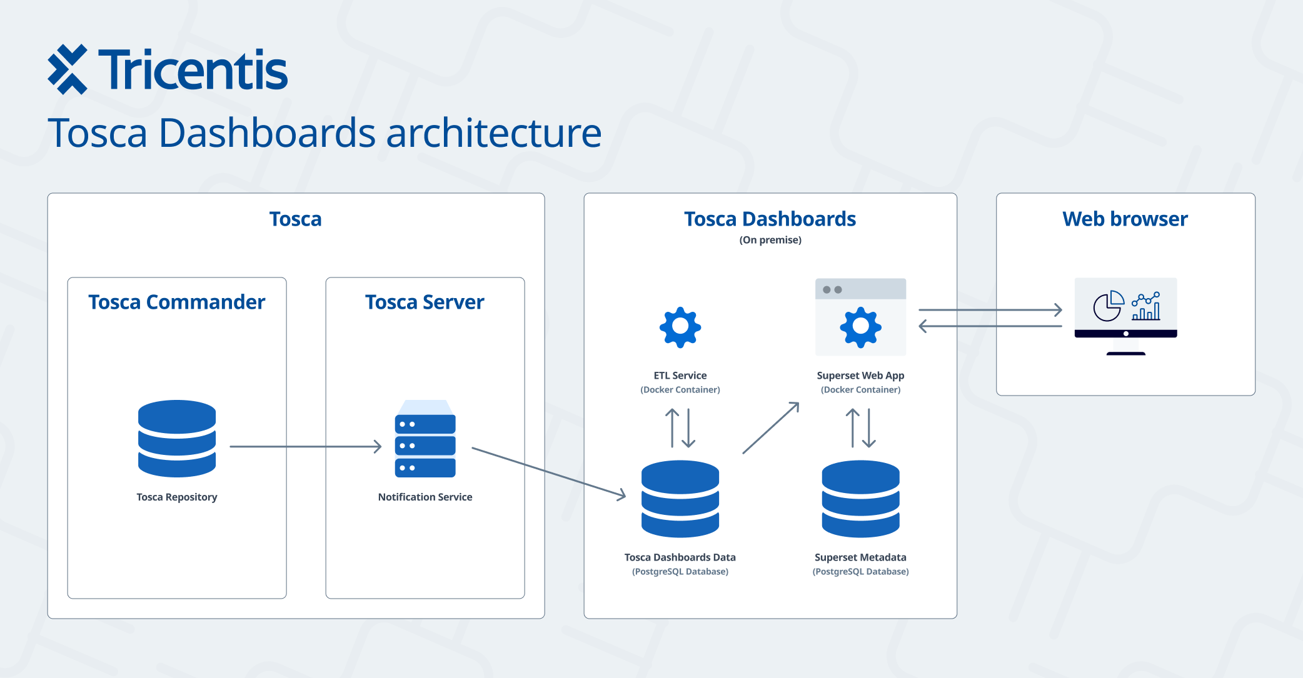Click "(Docker Container)" under ETL Service
1303x678 pixels.
pyautogui.click(x=680, y=390)
